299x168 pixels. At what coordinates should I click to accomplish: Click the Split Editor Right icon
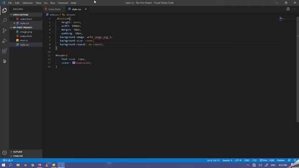tap(288, 9)
